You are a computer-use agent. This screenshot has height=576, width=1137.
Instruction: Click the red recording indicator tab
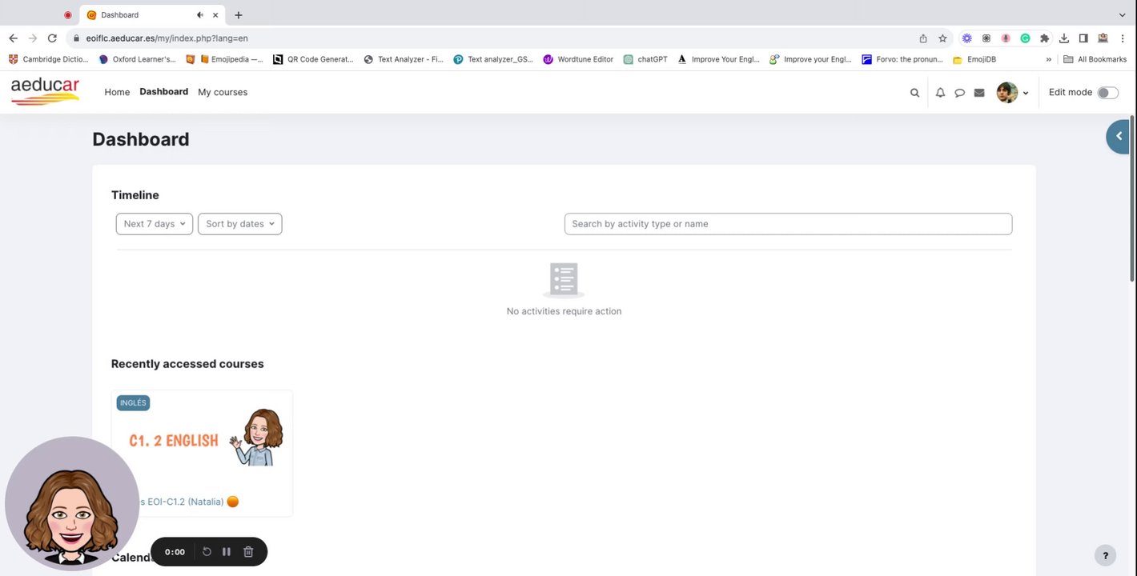click(67, 14)
